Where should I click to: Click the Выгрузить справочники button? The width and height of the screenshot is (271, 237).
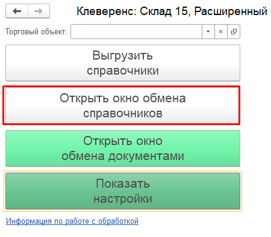pos(123,63)
